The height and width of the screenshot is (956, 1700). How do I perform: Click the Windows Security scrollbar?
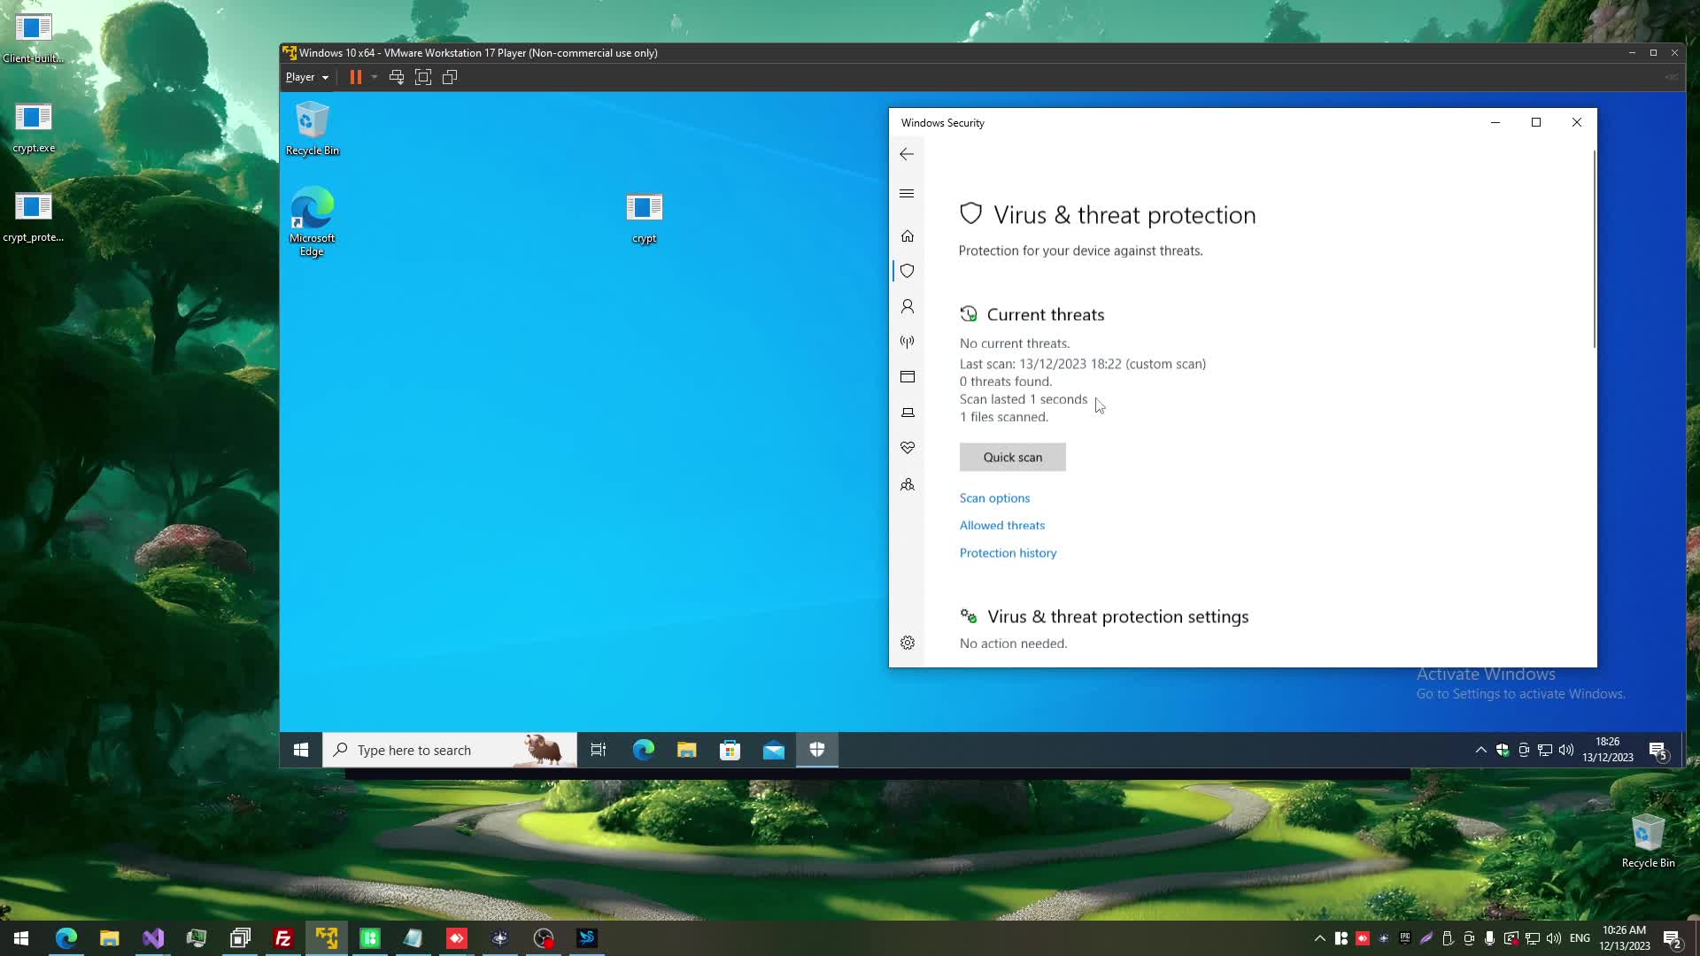tap(1594, 250)
